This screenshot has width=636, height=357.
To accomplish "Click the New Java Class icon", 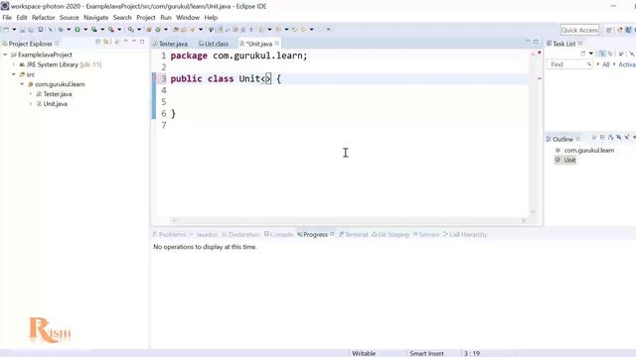I will (158, 30).
